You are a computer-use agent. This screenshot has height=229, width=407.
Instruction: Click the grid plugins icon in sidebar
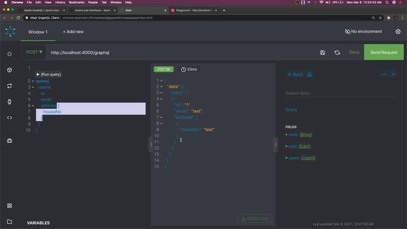tap(10, 205)
